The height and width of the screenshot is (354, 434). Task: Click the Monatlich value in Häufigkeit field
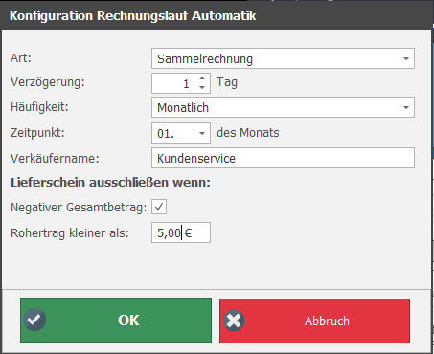point(183,108)
